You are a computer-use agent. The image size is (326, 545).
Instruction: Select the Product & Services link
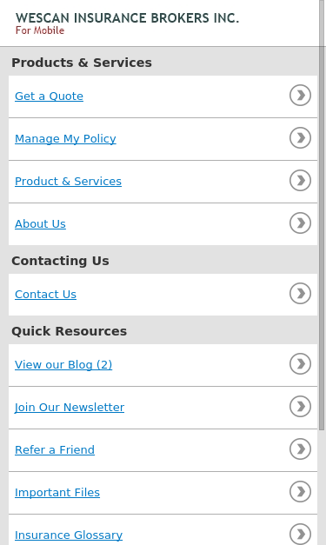pyautogui.click(x=68, y=182)
